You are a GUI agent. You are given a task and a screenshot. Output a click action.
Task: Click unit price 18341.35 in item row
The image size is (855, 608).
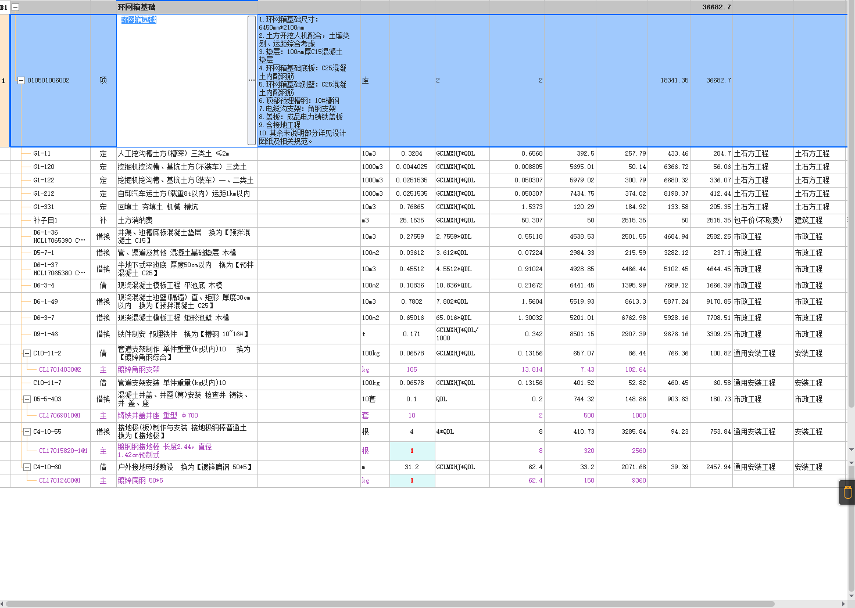click(x=674, y=81)
